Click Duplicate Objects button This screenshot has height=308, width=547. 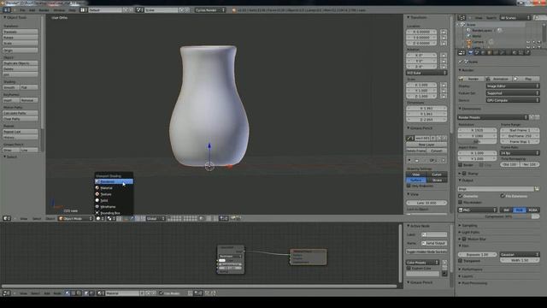(21, 63)
